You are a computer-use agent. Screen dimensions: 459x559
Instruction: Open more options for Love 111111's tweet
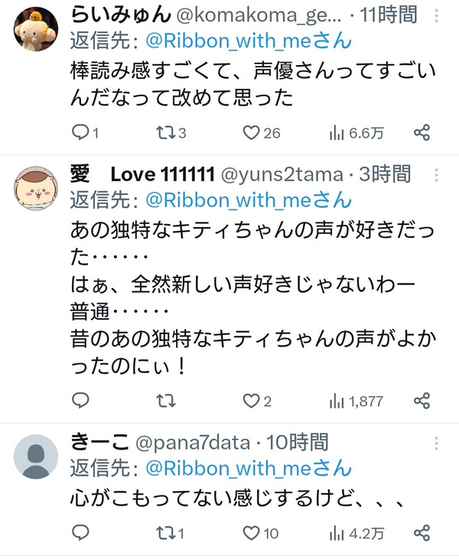point(437,175)
